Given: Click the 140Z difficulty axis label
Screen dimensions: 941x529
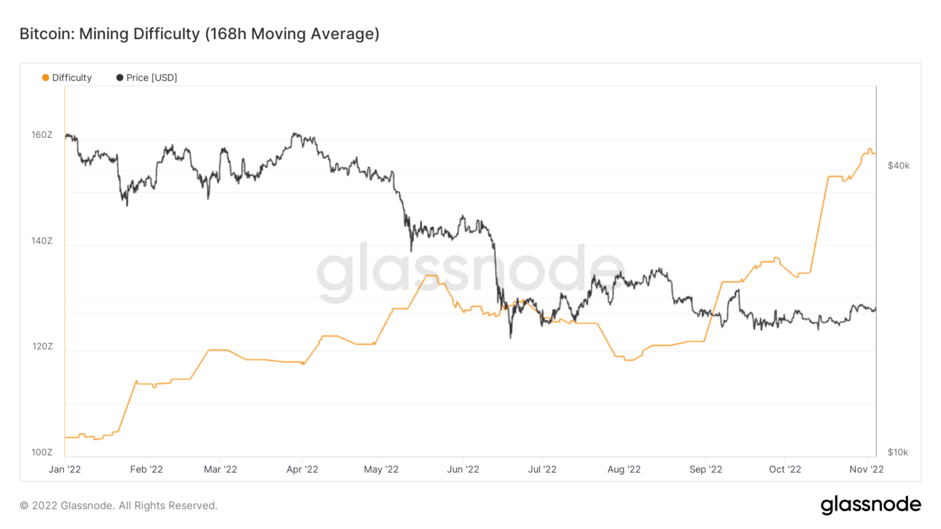Looking at the screenshot, I should [42, 241].
